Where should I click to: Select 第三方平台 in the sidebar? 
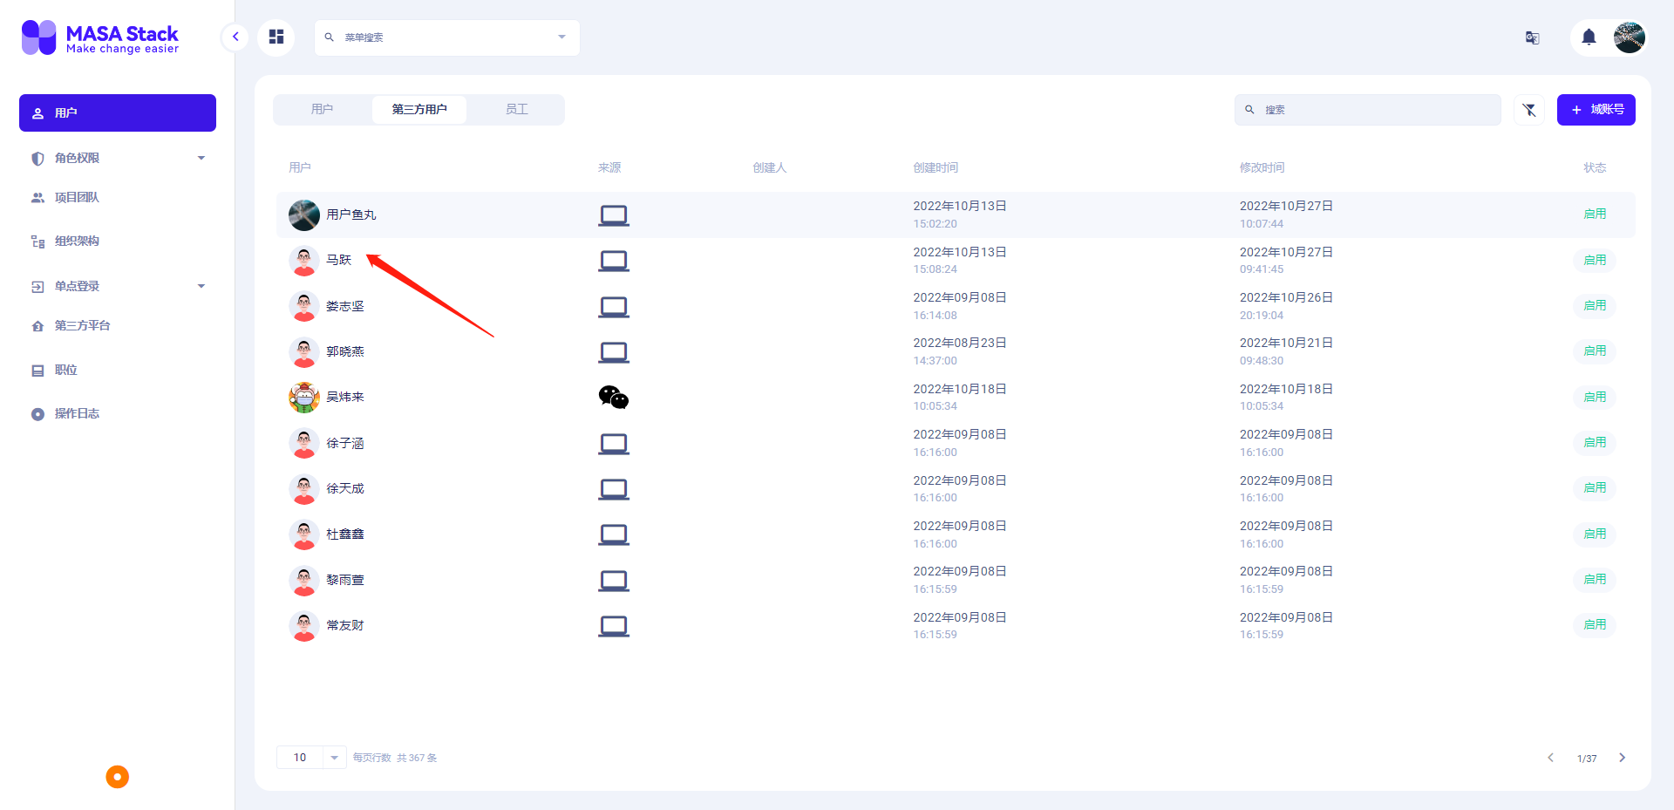click(81, 325)
